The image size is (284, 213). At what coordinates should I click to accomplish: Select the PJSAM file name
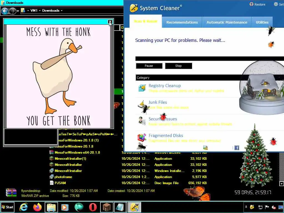(60, 183)
